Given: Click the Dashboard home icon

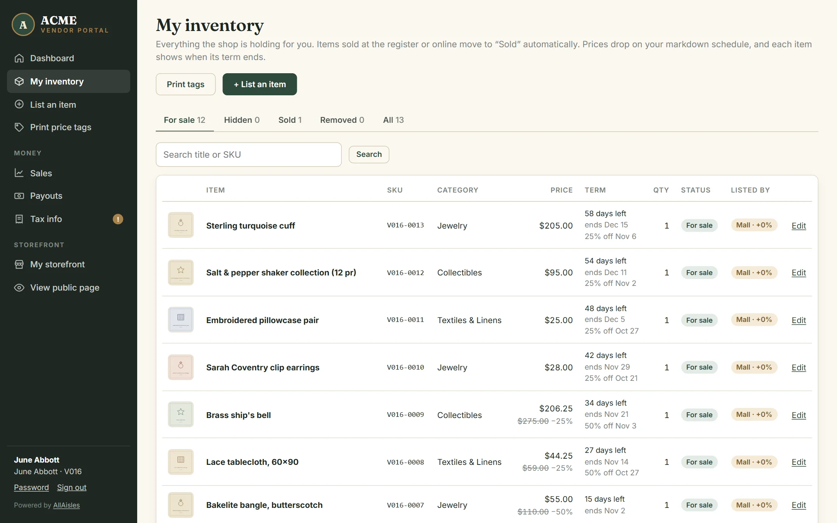Looking at the screenshot, I should 19,58.
